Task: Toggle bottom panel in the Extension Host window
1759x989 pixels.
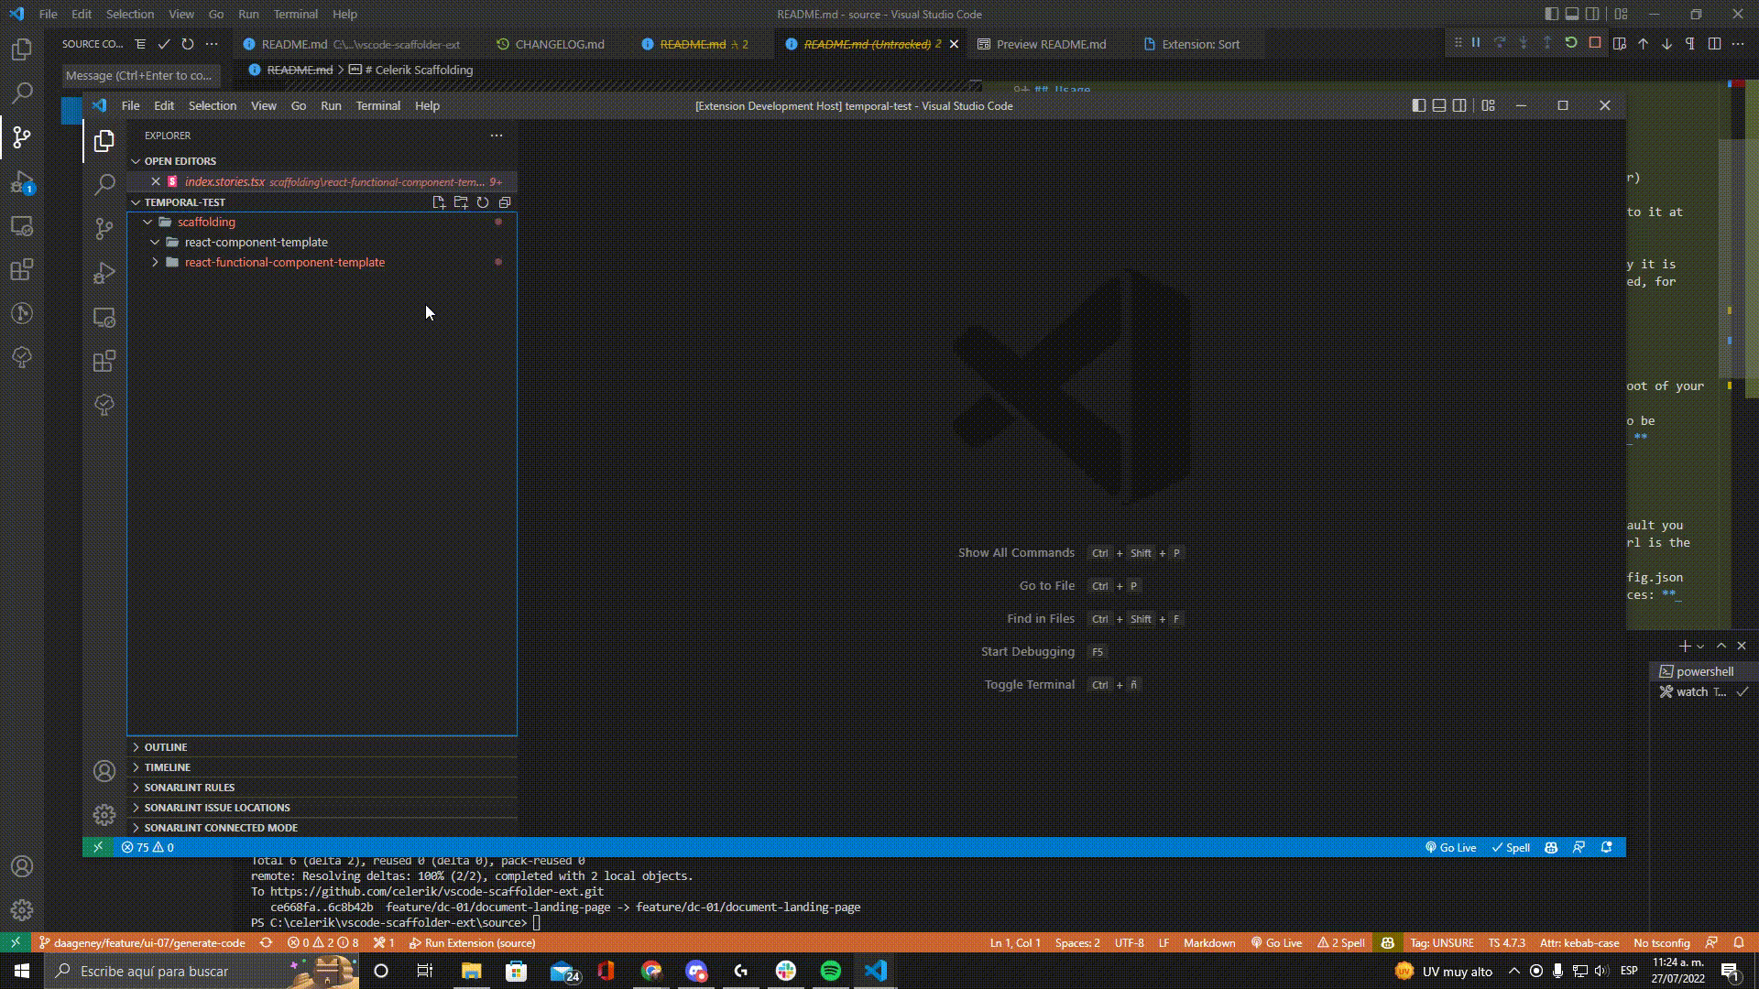Action: [x=1439, y=105]
